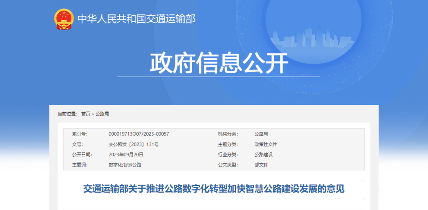Click the 中华人民共和国交通运输部 site title
This screenshot has height=210, width=428.
click(x=136, y=19)
